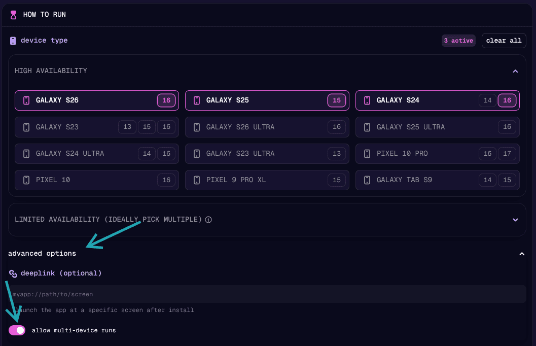This screenshot has height=346, width=536.
Task: Click the phone icon on Galaxy S23 Ultra card
Action: (x=197, y=154)
